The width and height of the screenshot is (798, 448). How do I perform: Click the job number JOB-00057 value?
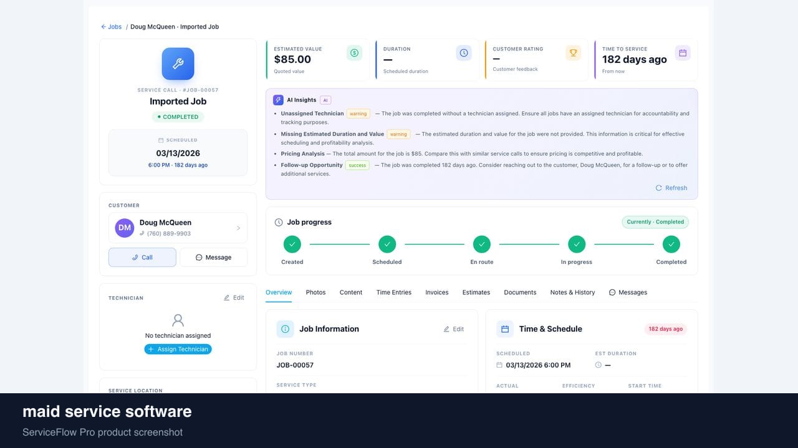(295, 365)
